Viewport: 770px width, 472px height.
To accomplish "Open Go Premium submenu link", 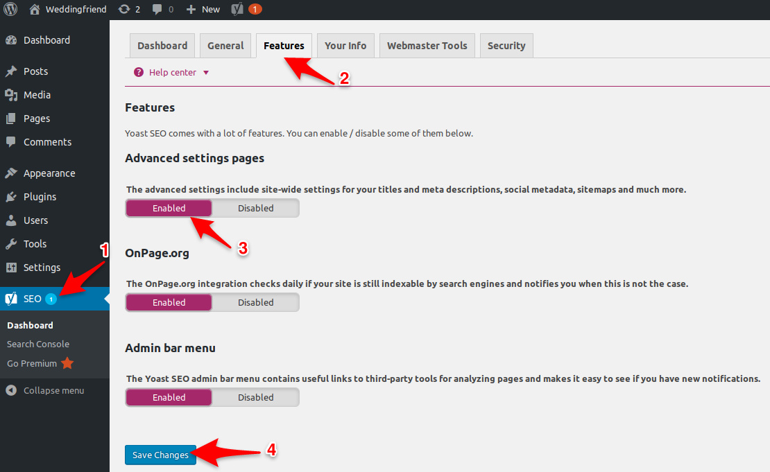I will pos(32,364).
